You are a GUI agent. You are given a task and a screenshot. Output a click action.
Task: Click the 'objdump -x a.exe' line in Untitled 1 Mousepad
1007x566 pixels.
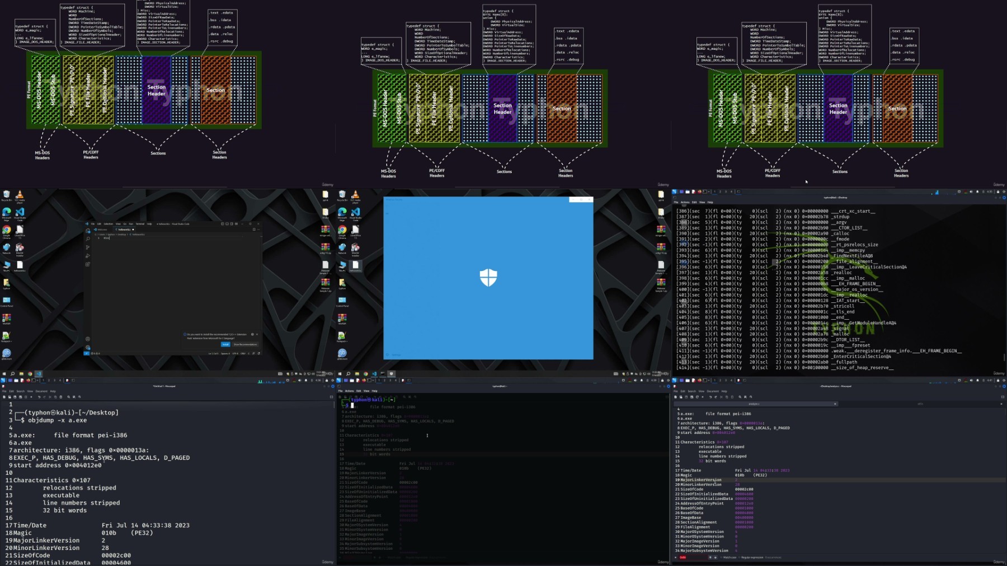coord(57,420)
